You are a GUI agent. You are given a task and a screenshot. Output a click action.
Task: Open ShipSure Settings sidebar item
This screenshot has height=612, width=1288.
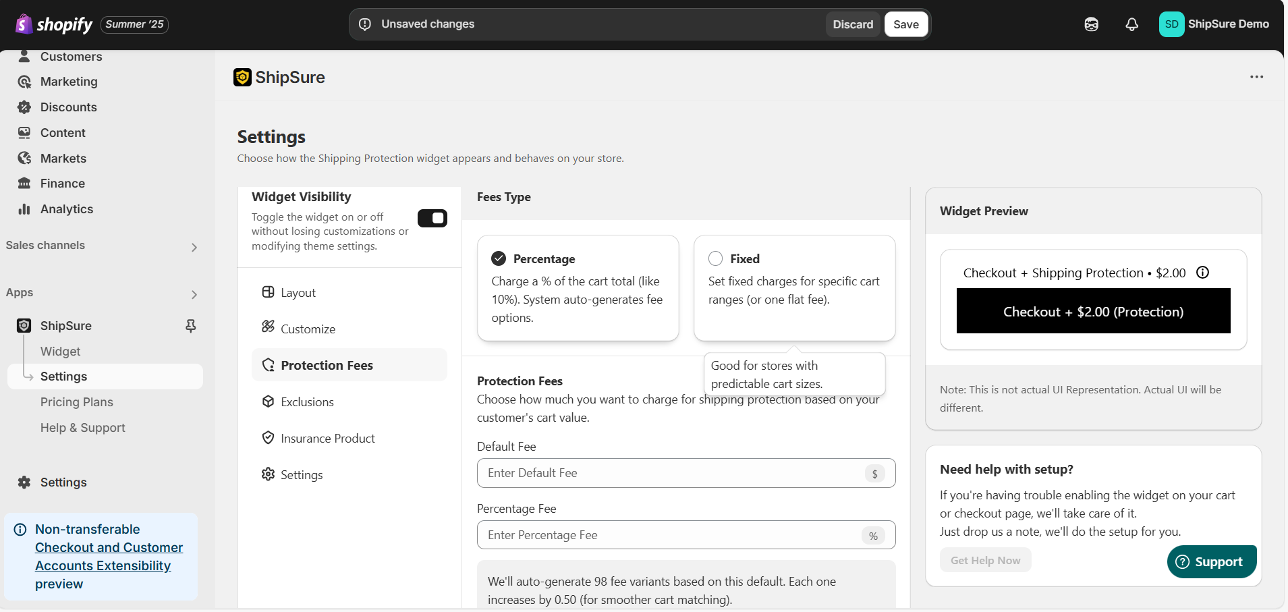point(105,377)
